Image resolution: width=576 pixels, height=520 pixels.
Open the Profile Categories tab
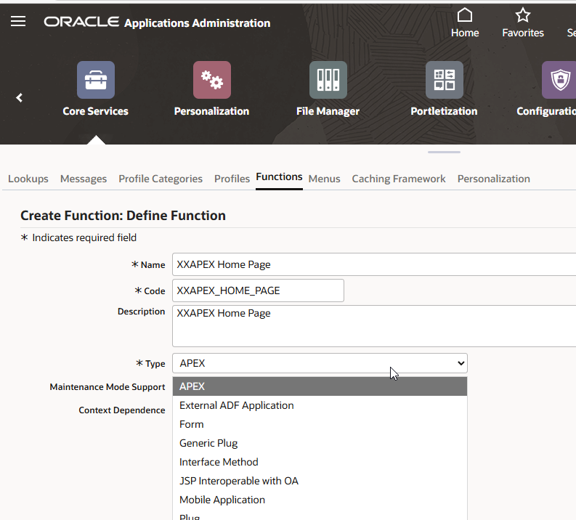tap(161, 179)
